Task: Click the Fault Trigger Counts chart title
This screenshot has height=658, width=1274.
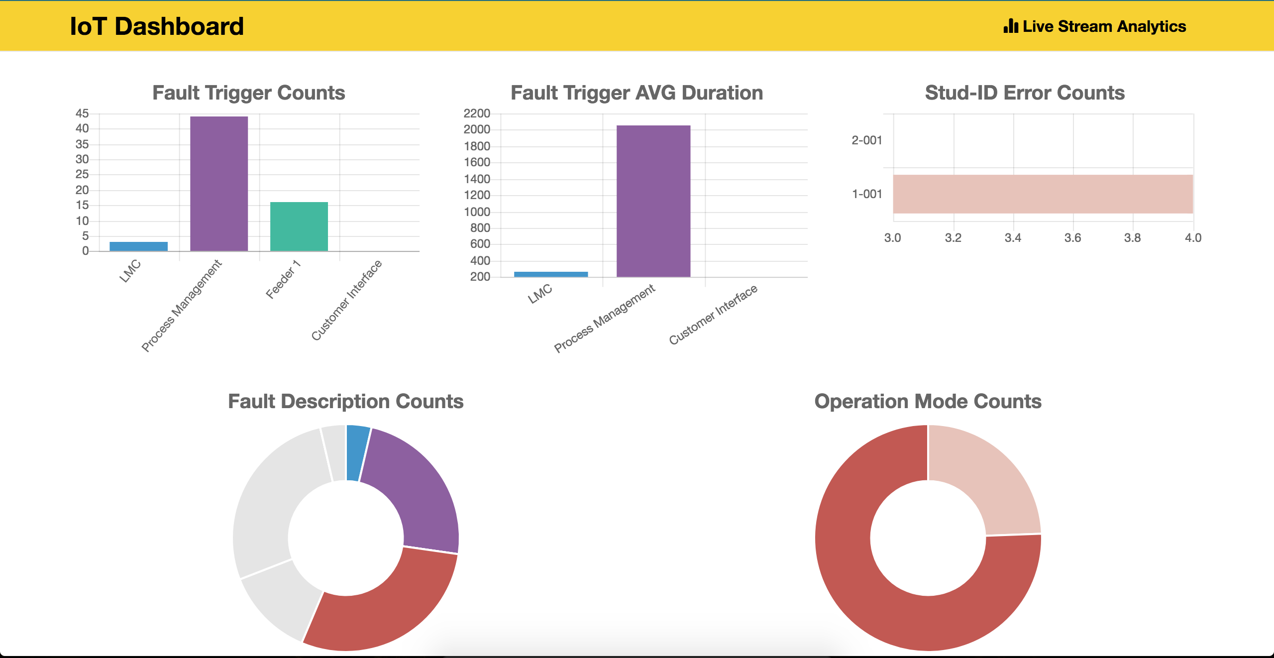Action: (x=248, y=93)
